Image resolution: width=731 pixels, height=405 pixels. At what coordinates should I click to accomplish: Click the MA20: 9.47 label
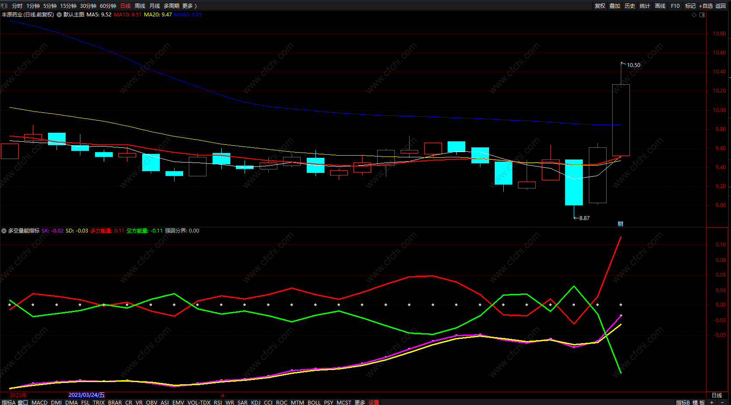158,15
